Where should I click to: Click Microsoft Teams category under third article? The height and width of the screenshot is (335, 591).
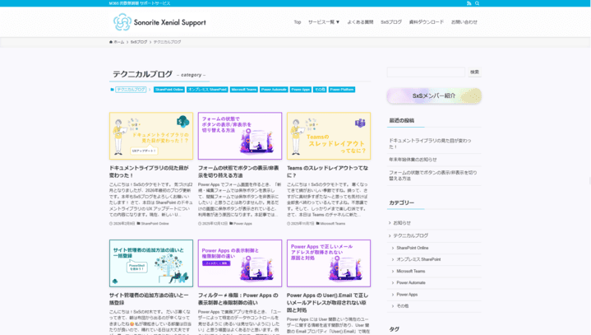point(333,223)
